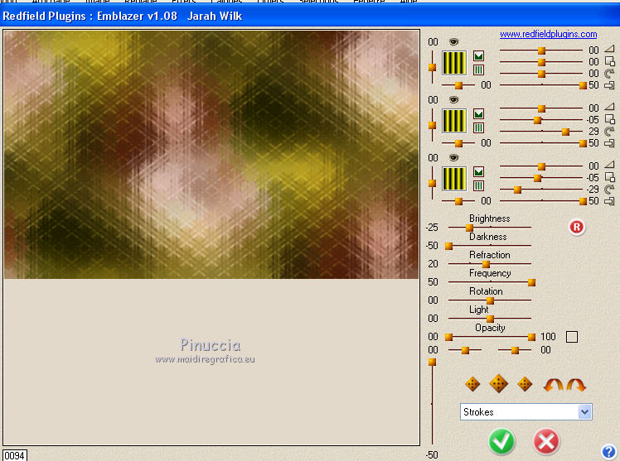Image resolution: width=620 pixels, height=461 pixels.
Task: Click the scale squares icon in top layer
Action: coord(610,61)
